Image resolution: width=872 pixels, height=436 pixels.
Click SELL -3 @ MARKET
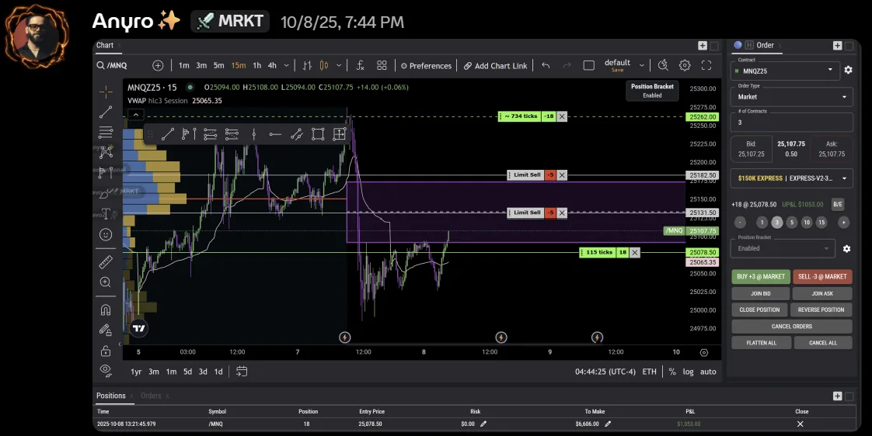(x=822, y=277)
